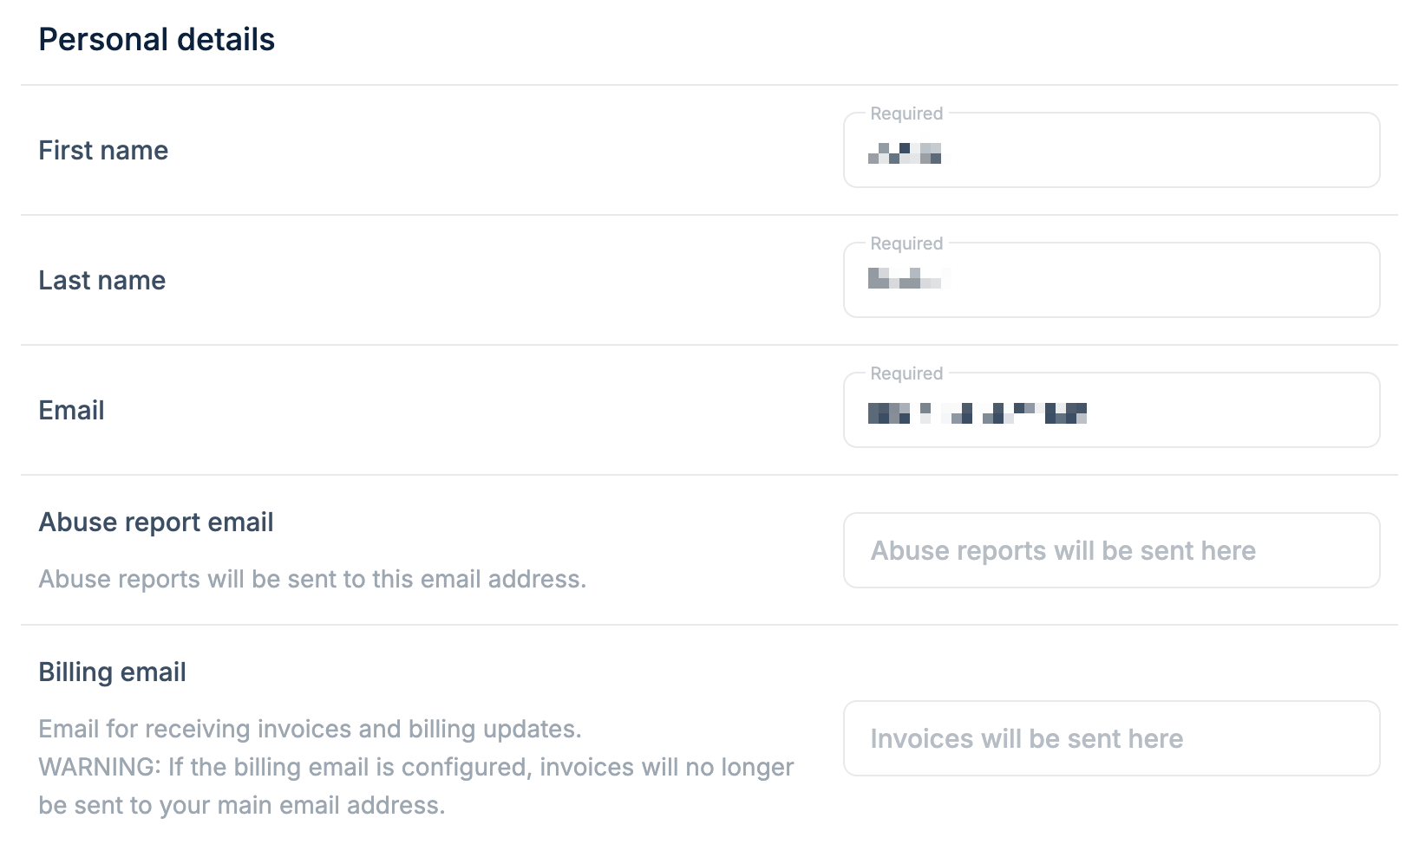Click the Email input field
This screenshot has width=1419, height=844.
(1110, 412)
